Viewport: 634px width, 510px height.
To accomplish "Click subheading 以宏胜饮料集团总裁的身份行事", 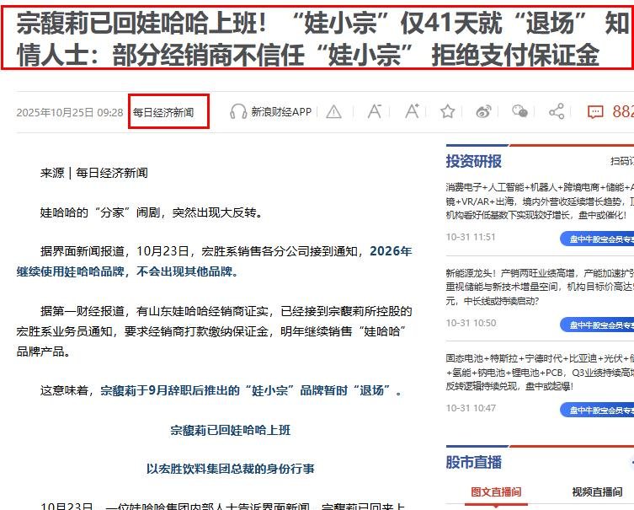I will click(230, 469).
